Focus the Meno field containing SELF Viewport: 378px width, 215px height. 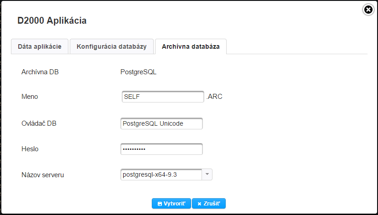(x=162, y=97)
